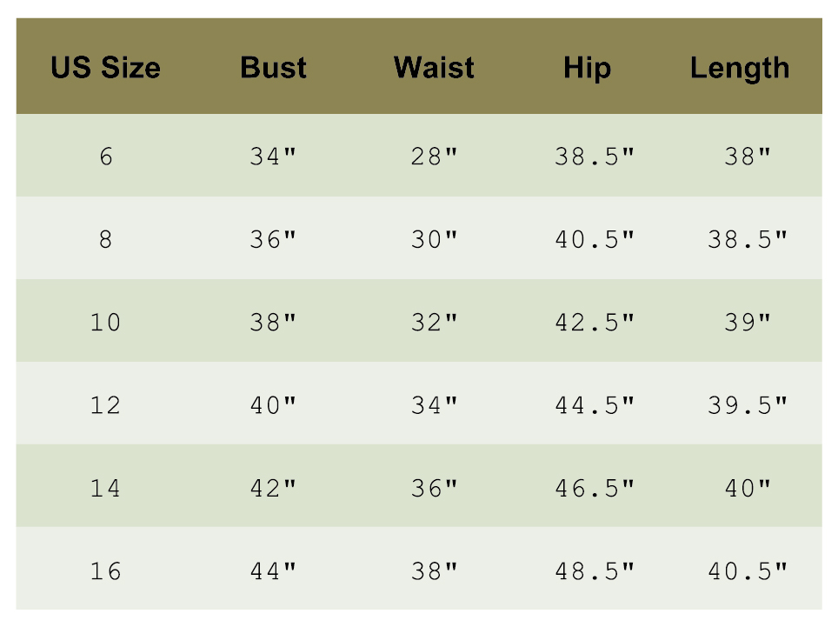This screenshot has width=838, height=627.
Task: Select the Length column header
Action: tap(740, 68)
